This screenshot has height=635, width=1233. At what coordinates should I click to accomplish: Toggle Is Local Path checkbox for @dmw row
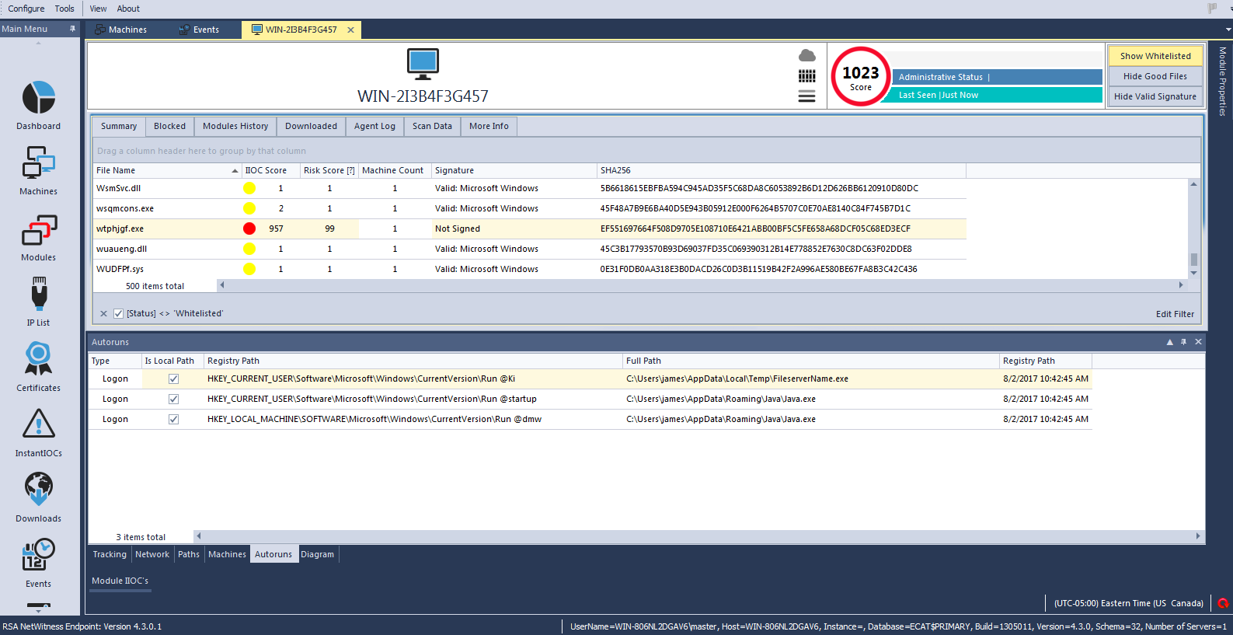coord(173,420)
